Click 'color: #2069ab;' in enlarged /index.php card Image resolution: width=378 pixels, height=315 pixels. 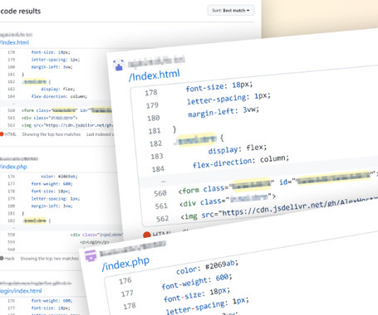207,268
